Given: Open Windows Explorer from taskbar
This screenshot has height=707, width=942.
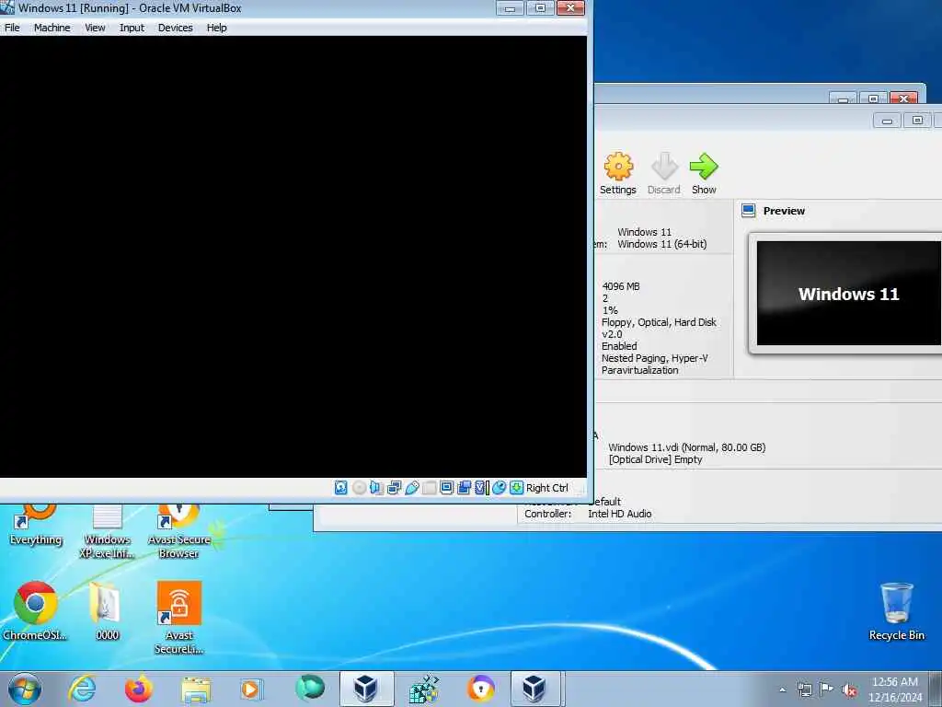Looking at the screenshot, I should click(196, 689).
